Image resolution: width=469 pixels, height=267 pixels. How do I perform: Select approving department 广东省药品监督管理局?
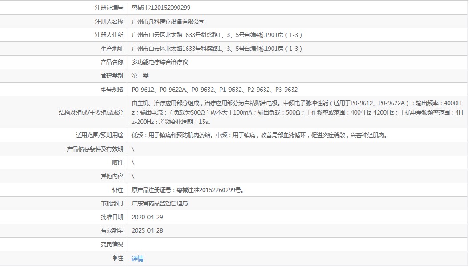pyautogui.click(x=160, y=204)
